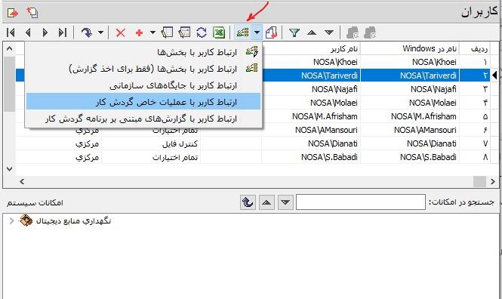Click the exit icon at top left

[13, 13]
